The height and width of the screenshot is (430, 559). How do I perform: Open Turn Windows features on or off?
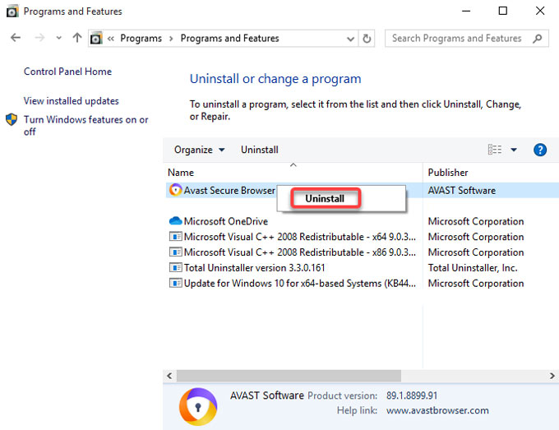[x=86, y=126]
